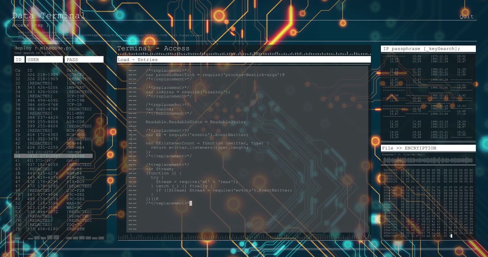Select pass code 1M9-VAV
The image size is (488, 257).
75,87
